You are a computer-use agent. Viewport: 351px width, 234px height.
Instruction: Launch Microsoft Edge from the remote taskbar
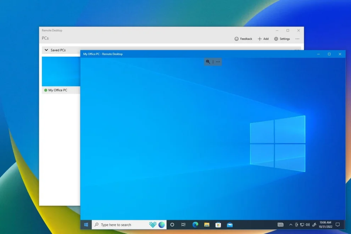[195, 224]
